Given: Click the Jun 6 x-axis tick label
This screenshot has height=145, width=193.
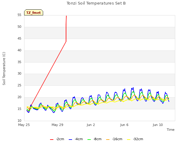Looking at the screenshot, I should (124, 125).
